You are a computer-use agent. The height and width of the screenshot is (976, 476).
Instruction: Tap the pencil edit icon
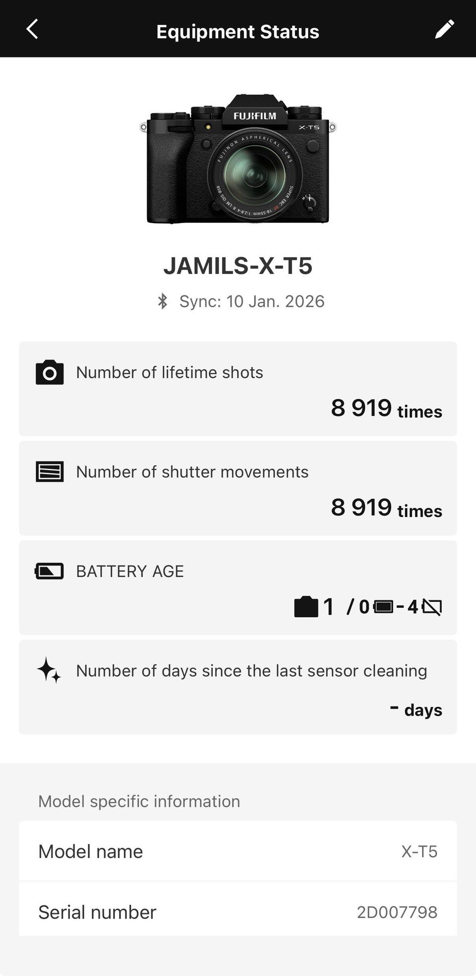[x=444, y=29]
